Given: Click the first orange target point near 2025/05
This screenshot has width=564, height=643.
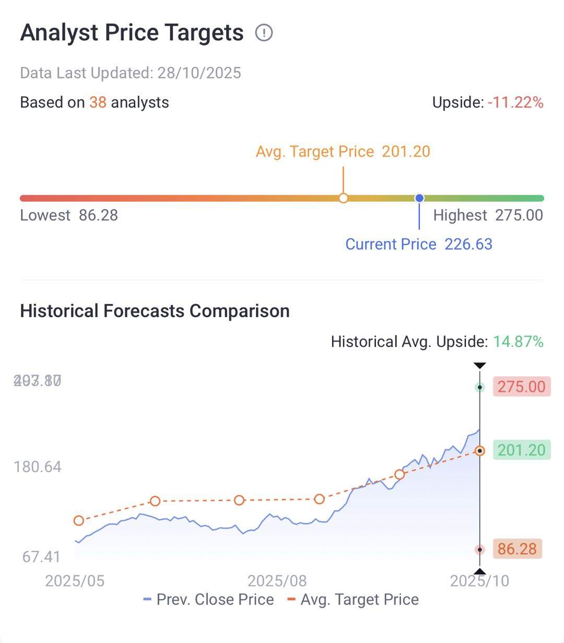Looking at the screenshot, I should click(x=79, y=520).
